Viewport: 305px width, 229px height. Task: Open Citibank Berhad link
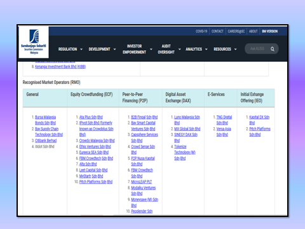46,141
